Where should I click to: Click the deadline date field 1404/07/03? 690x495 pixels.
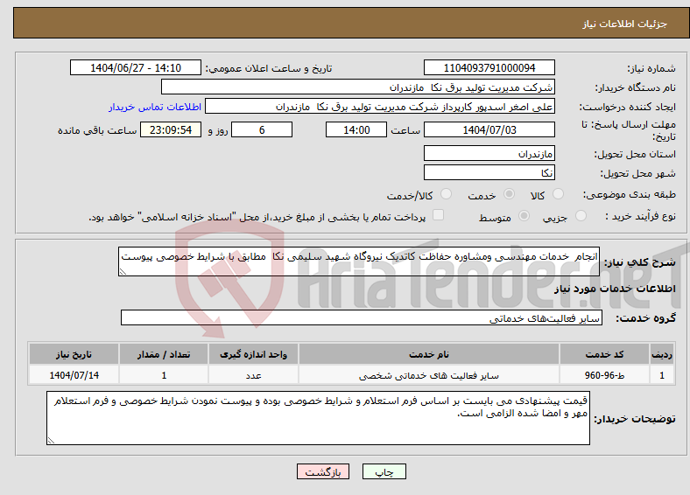pyautogui.click(x=489, y=129)
